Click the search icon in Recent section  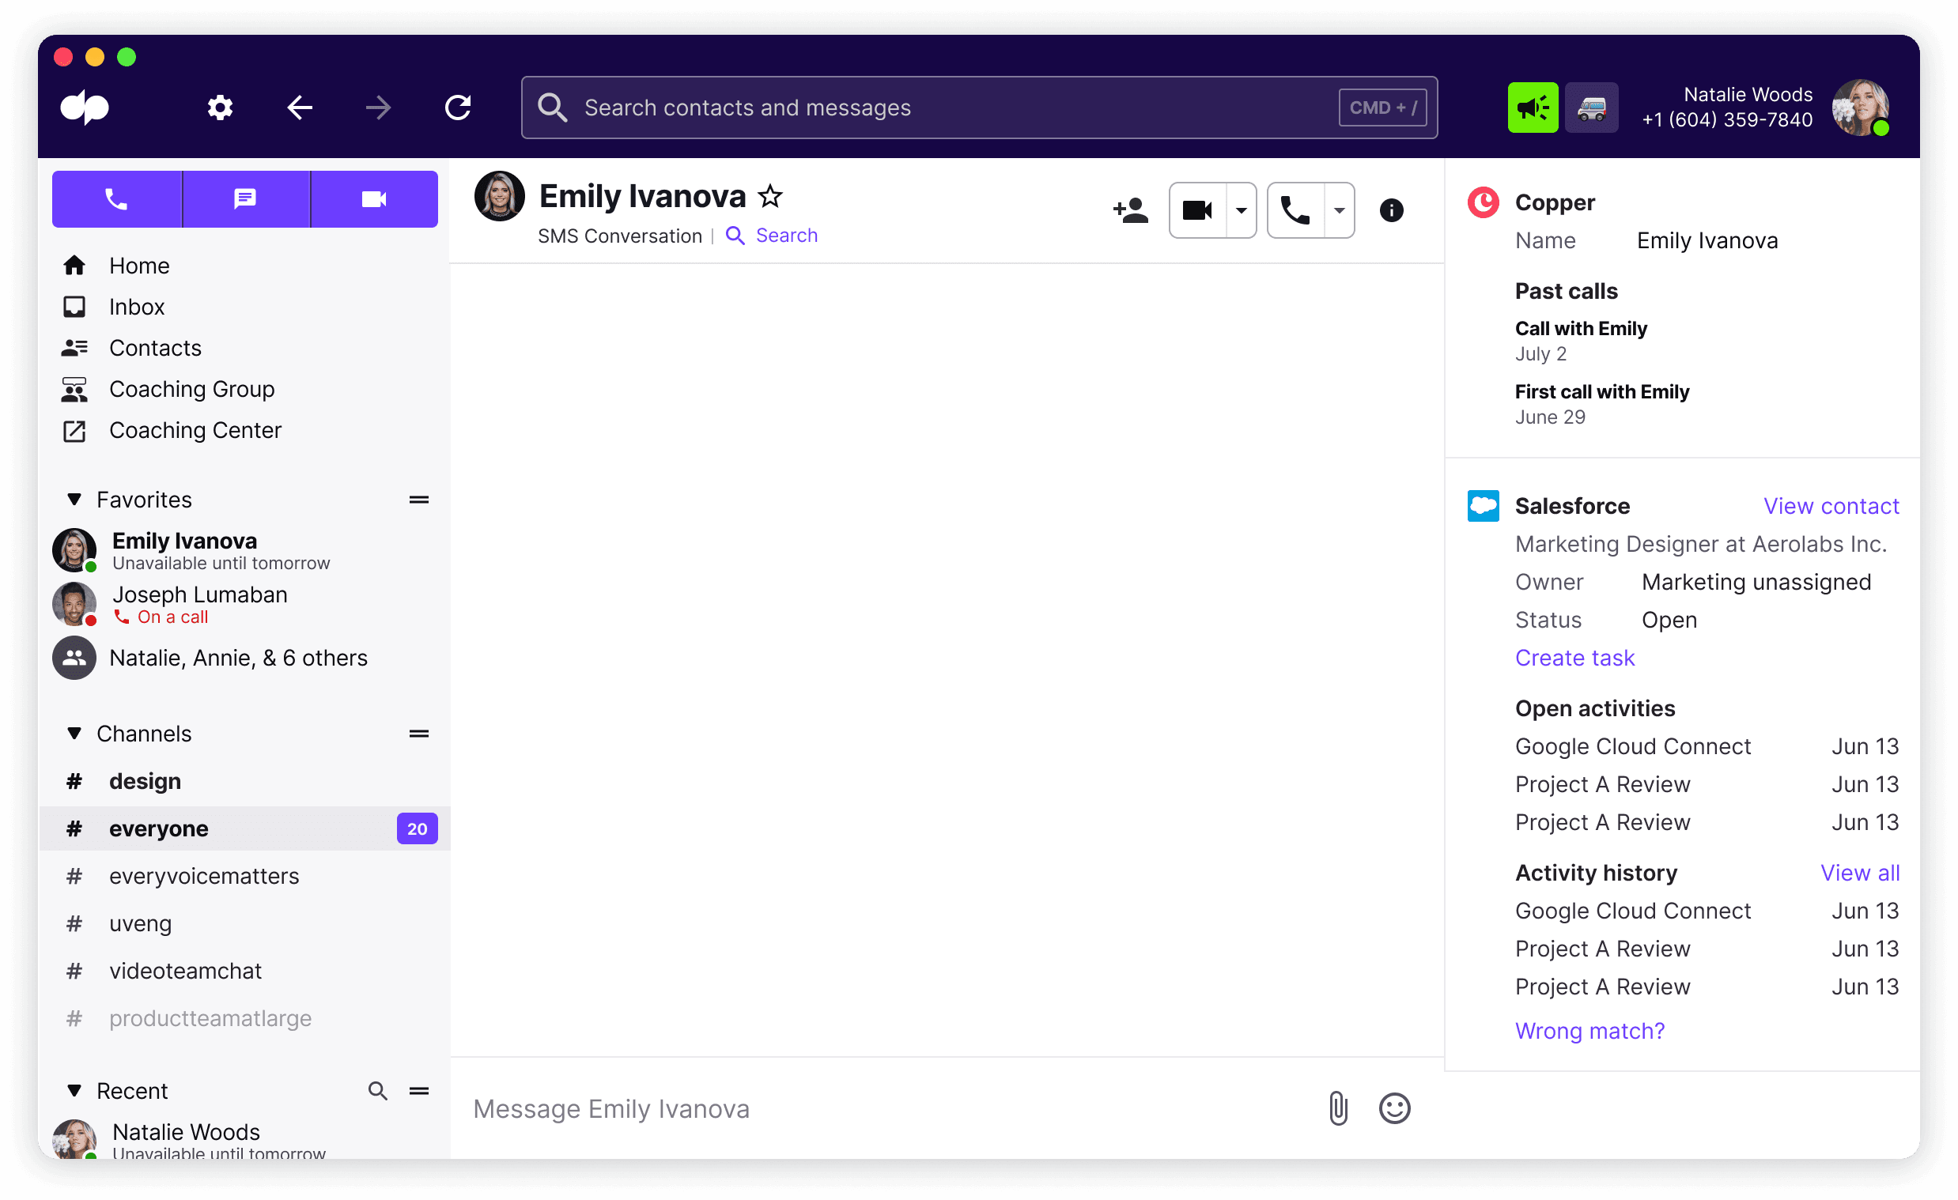tap(378, 1090)
